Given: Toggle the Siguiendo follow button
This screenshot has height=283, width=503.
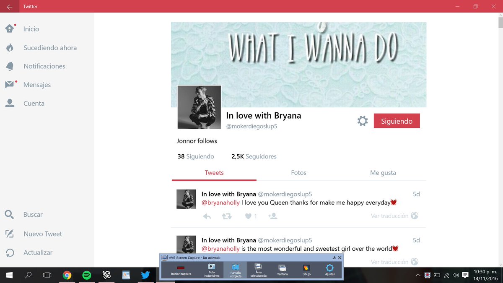Looking at the screenshot, I should [x=397, y=121].
